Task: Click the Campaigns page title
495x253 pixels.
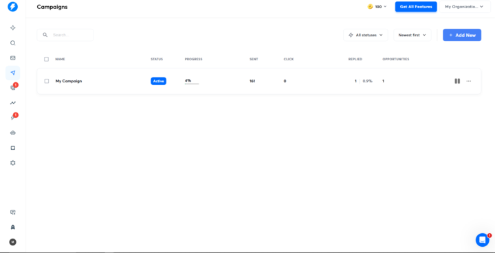Action: coord(52,7)
